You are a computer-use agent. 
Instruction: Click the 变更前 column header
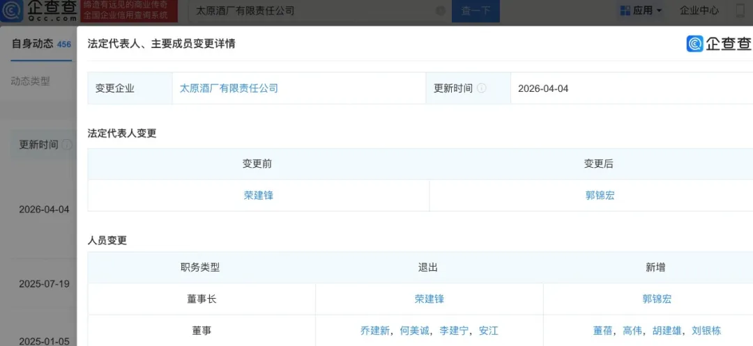tap(257, 164)
